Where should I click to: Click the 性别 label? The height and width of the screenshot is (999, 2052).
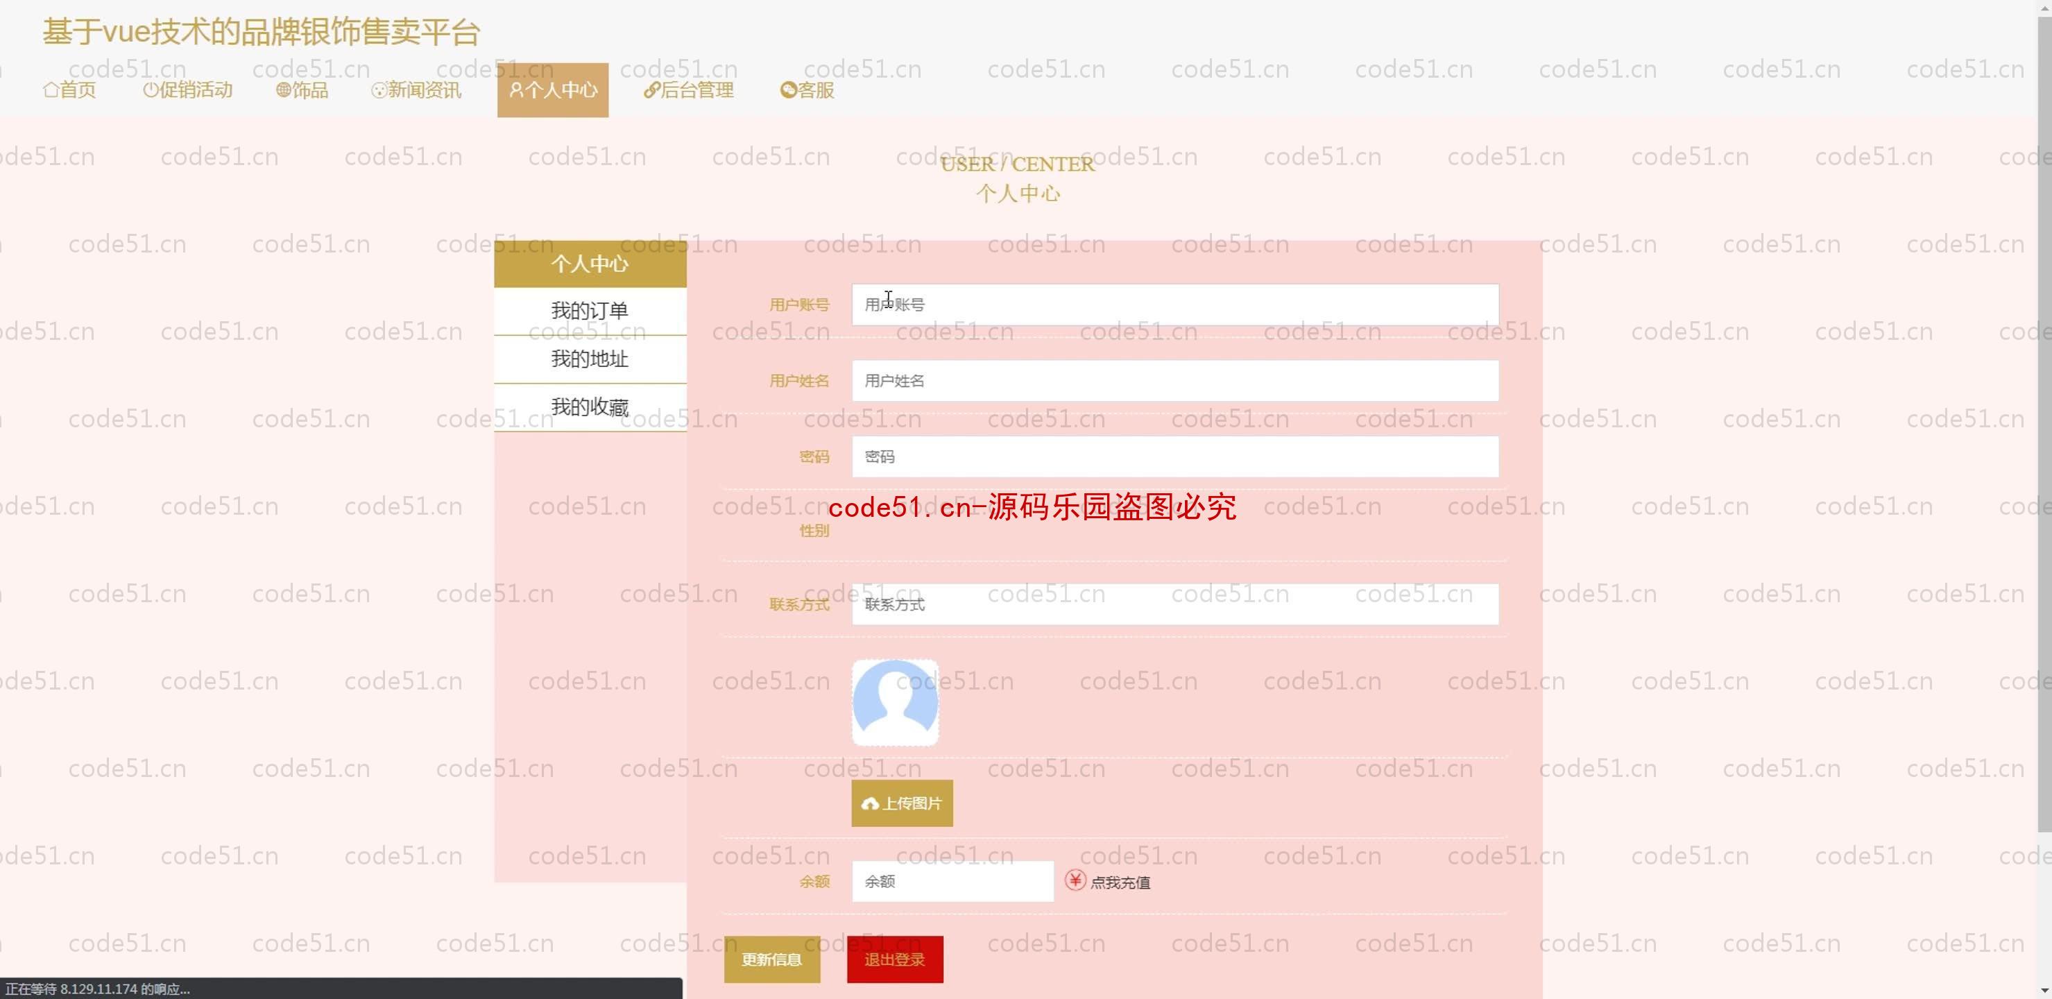tap(814, 531)
